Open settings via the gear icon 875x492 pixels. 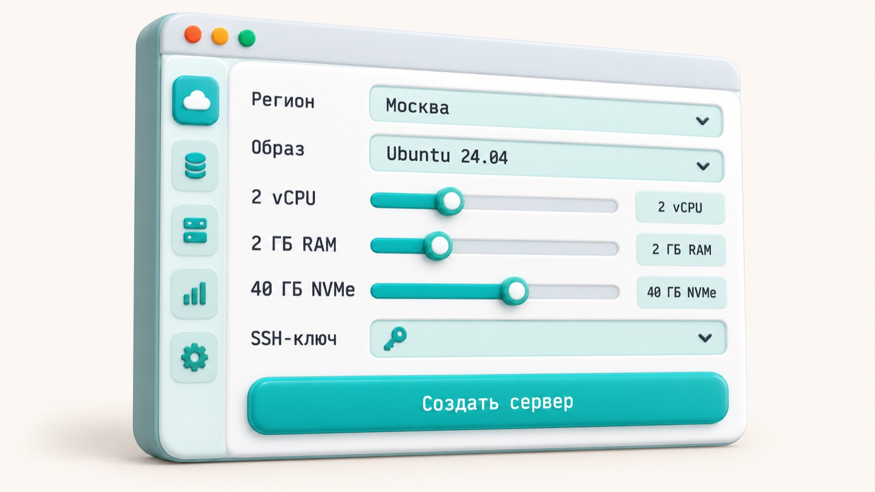(x=195, y=358)
